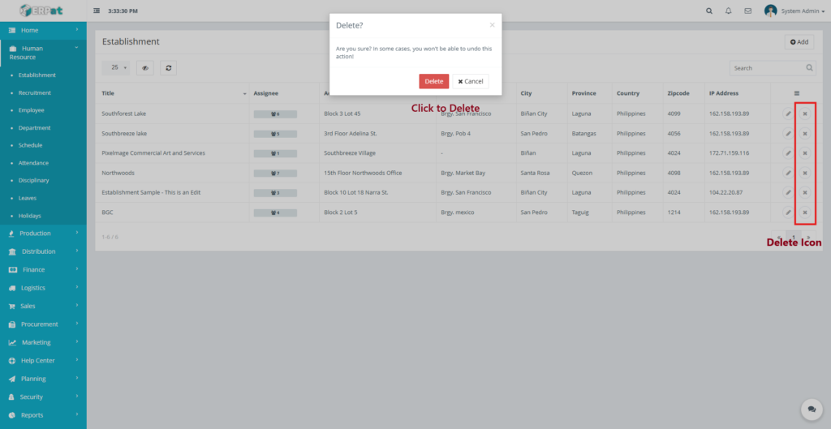Open assignee badge for BGC
This screenshot has height=429, width=831.
[275, 213]
